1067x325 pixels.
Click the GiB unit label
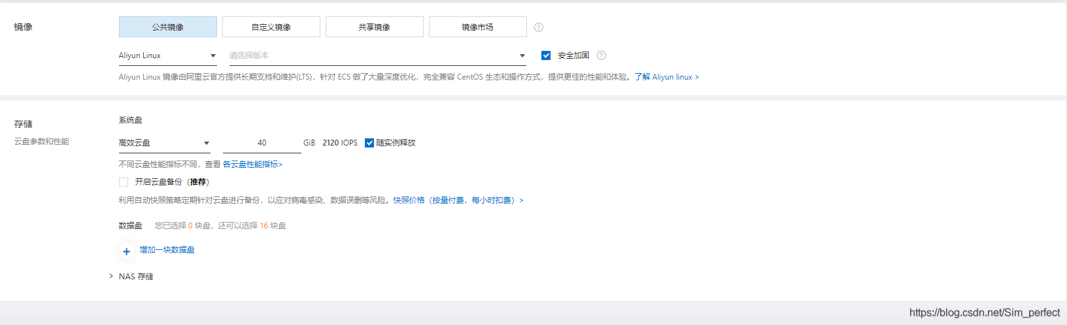[309, 143]
